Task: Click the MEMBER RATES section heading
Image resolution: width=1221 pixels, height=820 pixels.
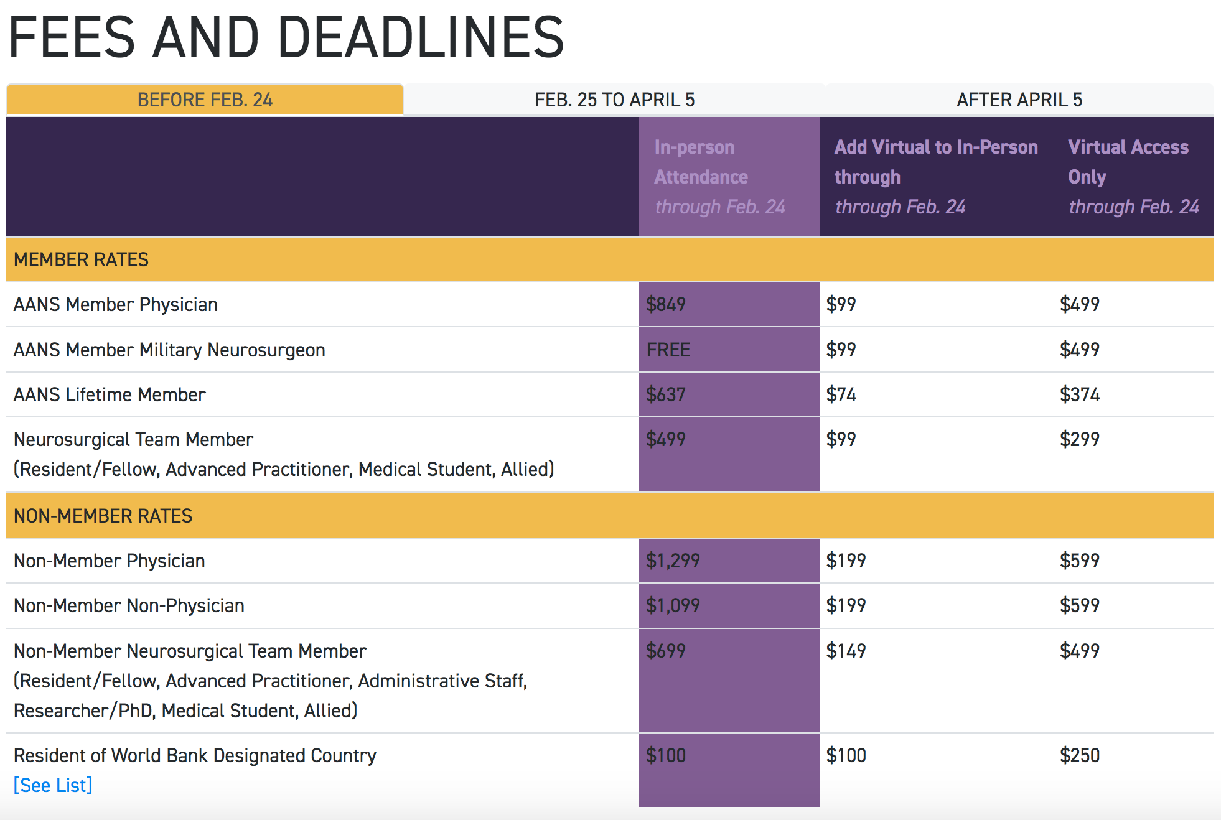Action: click(81, 259)
